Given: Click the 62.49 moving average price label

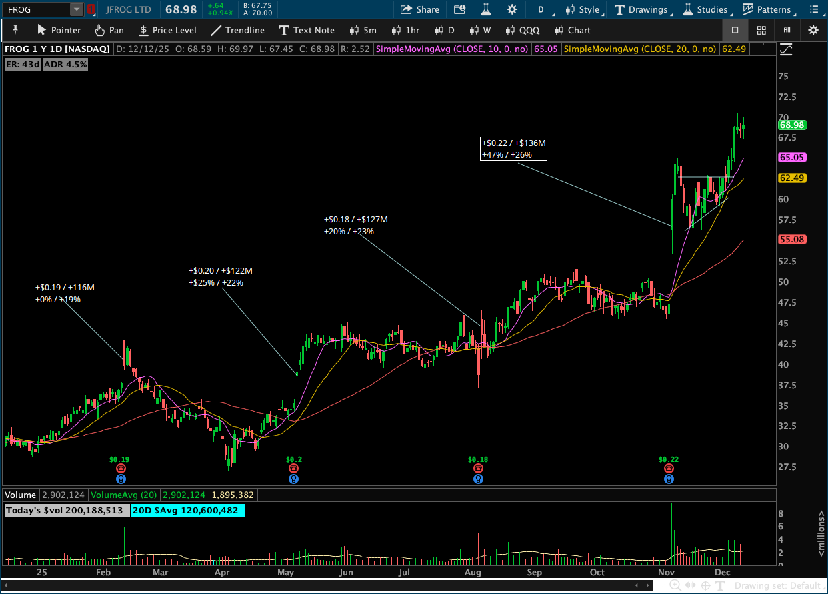Looking at the screenshot, I should tap(792, 178).
